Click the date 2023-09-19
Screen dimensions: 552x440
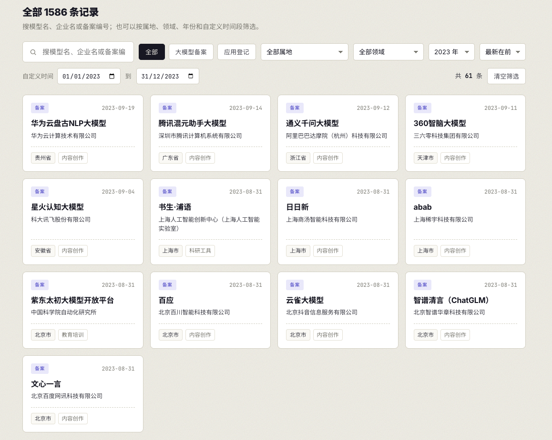click(x=118, y=108)
